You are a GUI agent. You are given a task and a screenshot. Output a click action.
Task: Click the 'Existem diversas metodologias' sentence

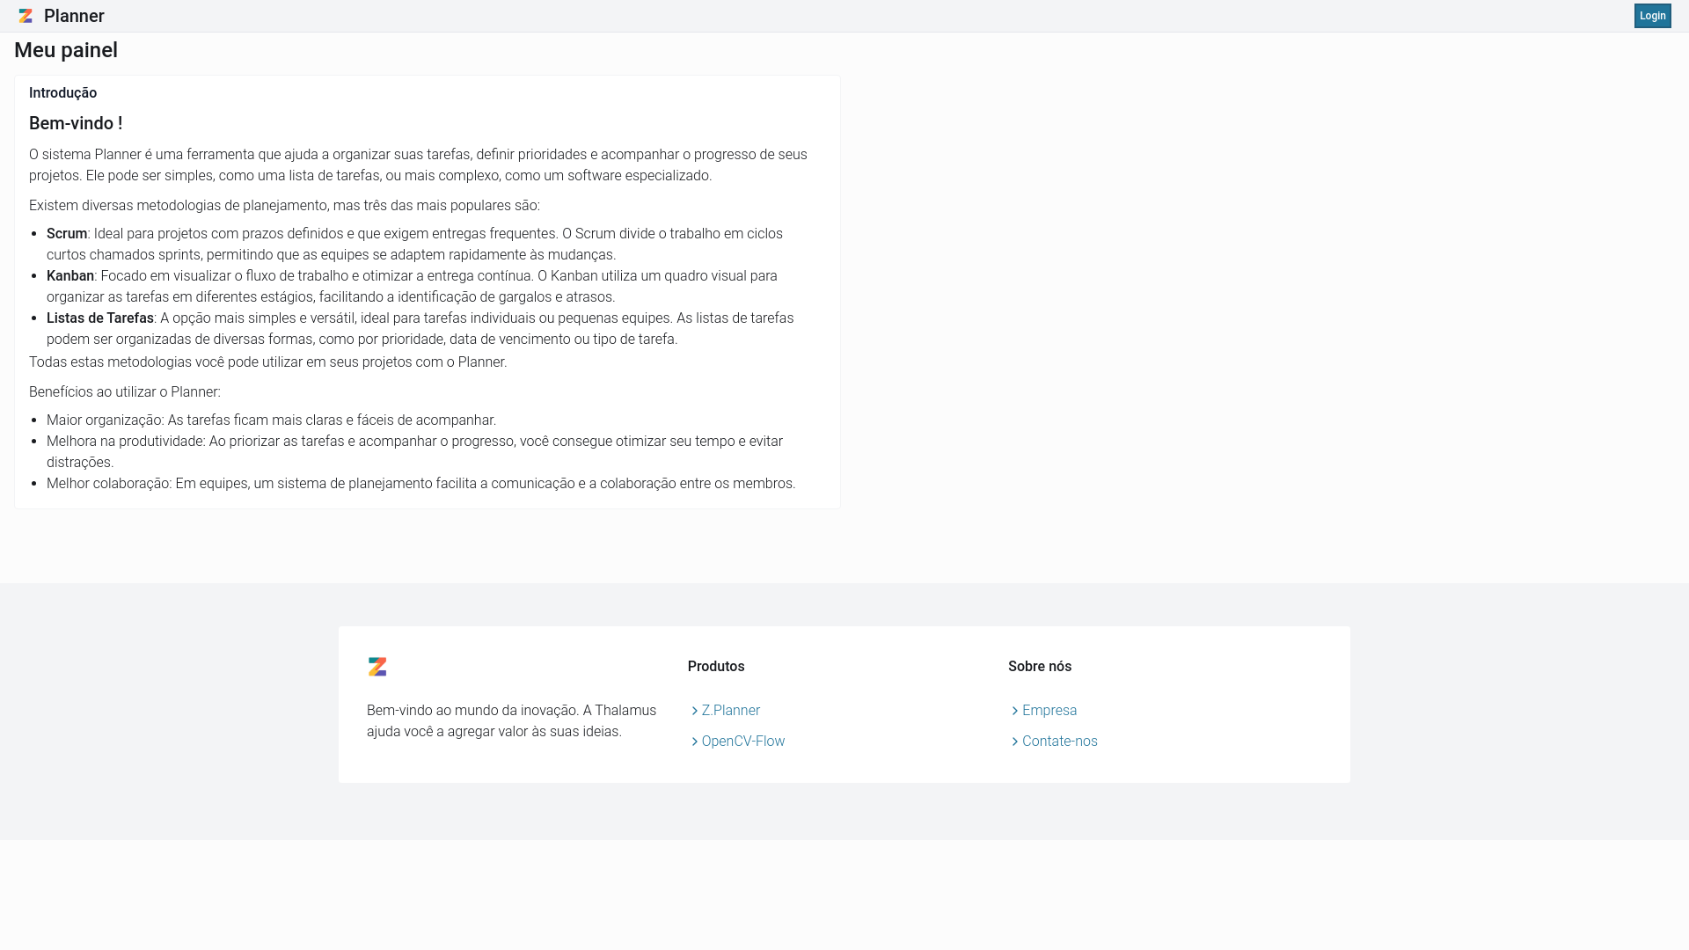coord(284,205)
